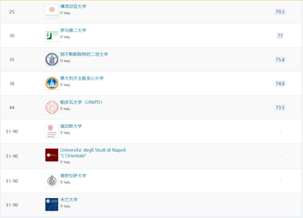Click the Italy label under 帕多瓦大学
Viewport: 303px width, 218px height.
pos(67,109)
